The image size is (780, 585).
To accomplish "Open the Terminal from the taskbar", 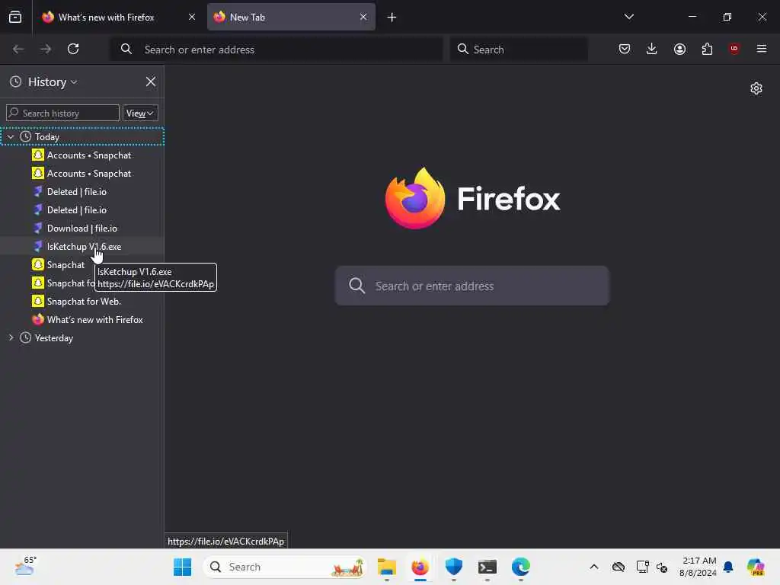I will tap(487, 567).
